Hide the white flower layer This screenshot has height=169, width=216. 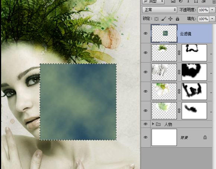click(x=146, y=91)
